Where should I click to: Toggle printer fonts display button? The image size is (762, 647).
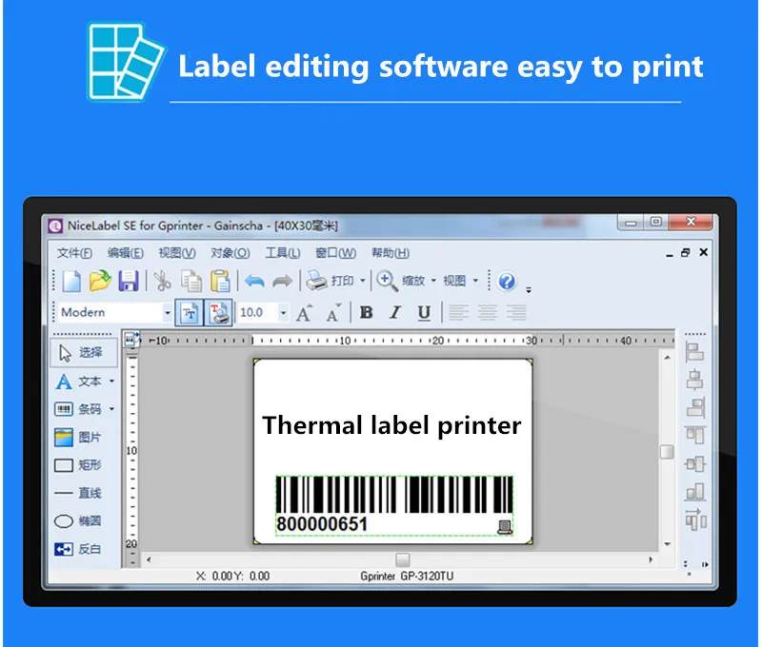(x=218, y=313)
